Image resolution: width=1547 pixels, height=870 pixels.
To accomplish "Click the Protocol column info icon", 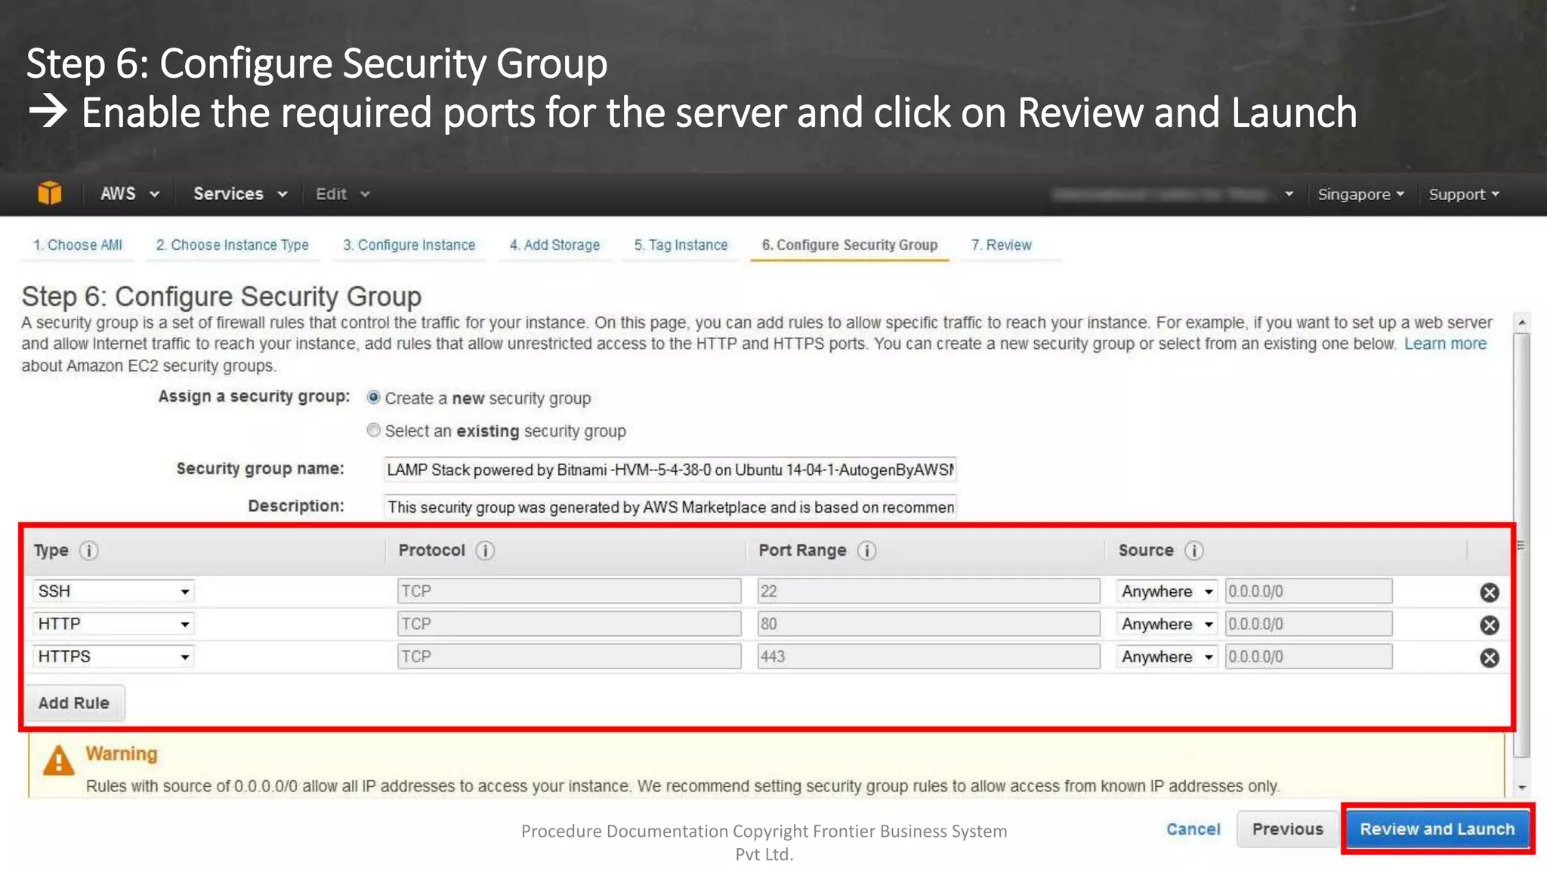I will [x=485, y=551].
